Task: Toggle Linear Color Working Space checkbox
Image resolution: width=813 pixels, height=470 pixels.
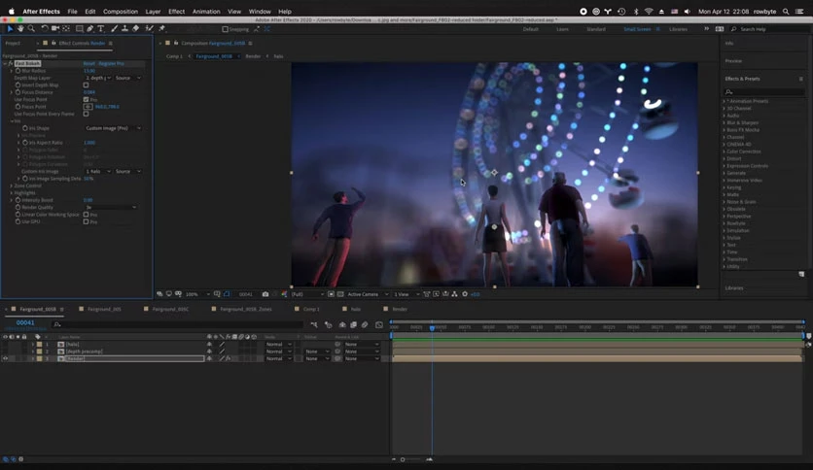Action: [x=87, y=215]
